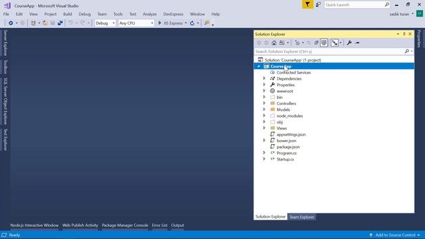Click the signed-in user avatar icon
Screen dimensions: 425x239
coord(420,13)
